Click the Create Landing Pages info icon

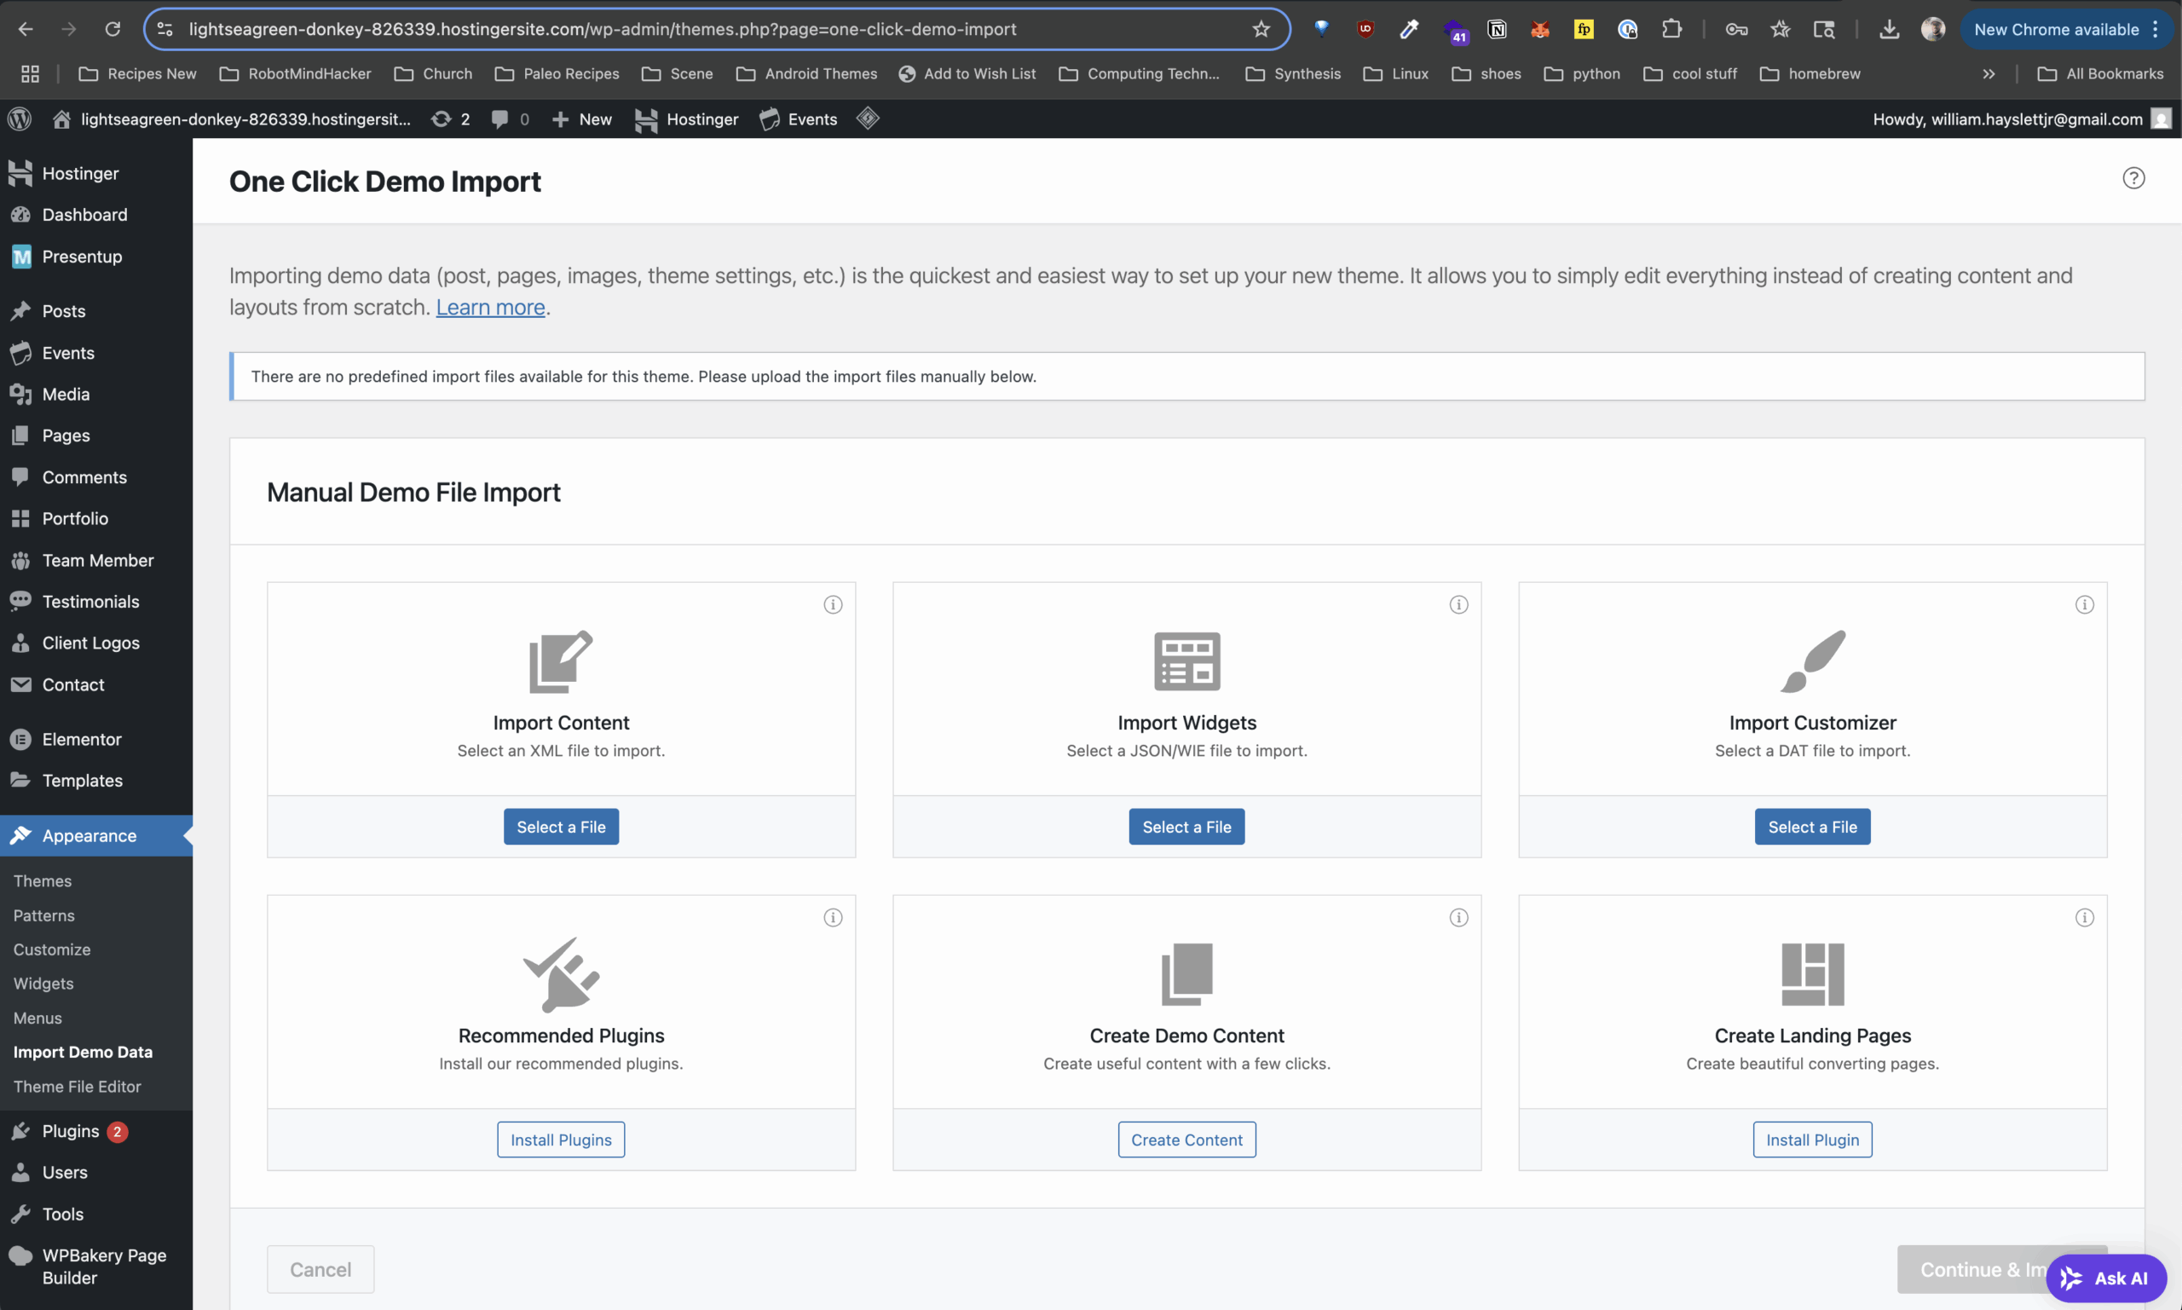(x=2084, y=918)
